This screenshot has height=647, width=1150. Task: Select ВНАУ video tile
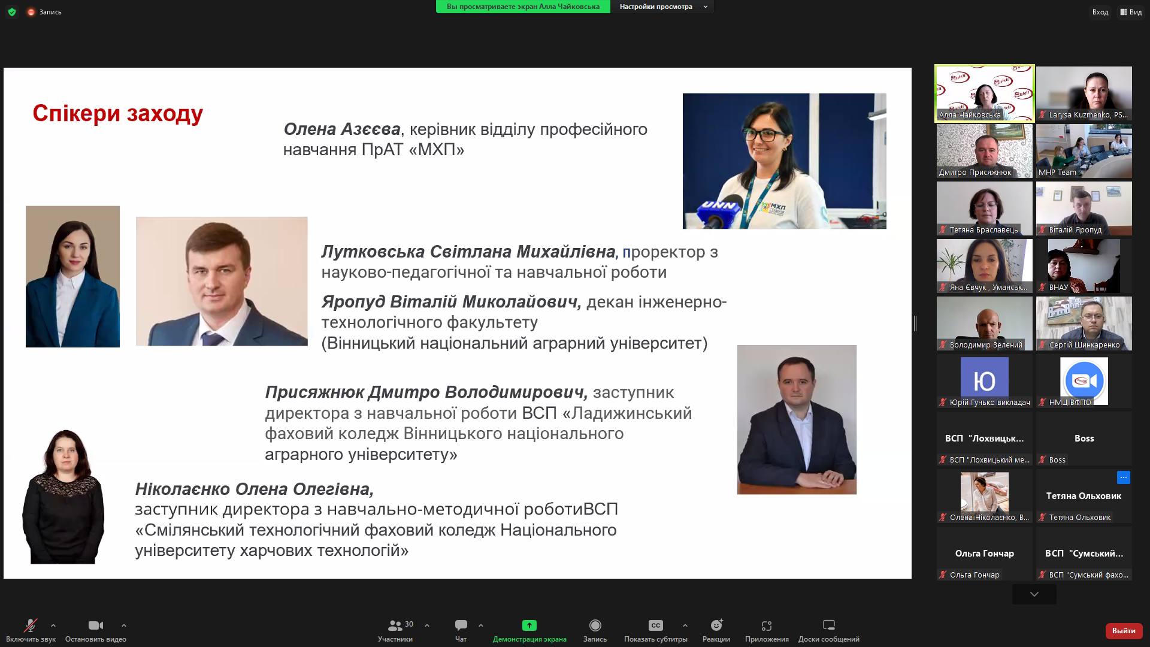pos(1084,266)
